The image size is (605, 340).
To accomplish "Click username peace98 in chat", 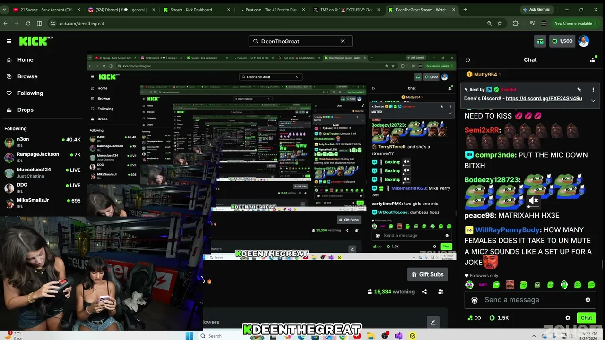I will tap(479, 215).
